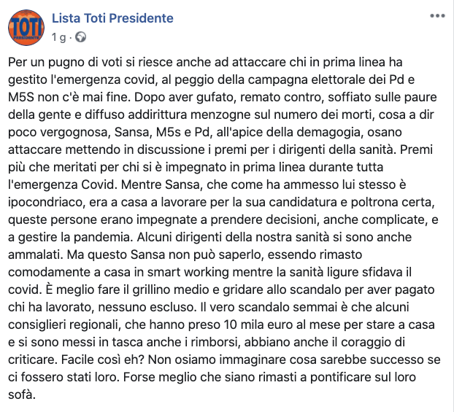Click the first line starting "Per un pugno"

[x=205, y=62]
